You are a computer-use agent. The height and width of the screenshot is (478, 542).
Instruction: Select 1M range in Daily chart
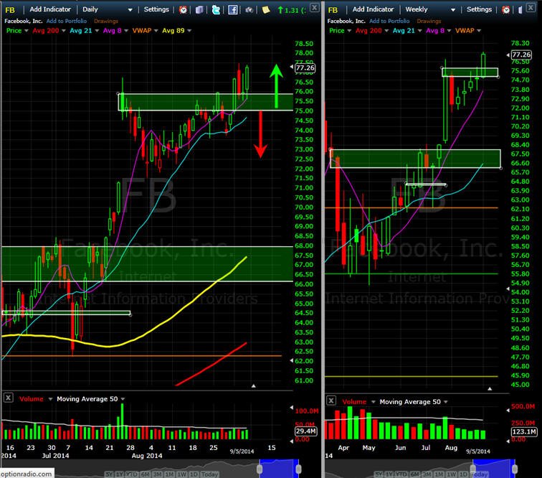pyautogui.click(x=170, y=474)
